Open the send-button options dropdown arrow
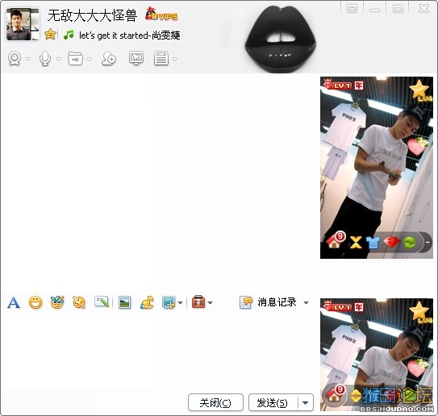The height and width of the screenshot is (416, 438). click(306, 402)
